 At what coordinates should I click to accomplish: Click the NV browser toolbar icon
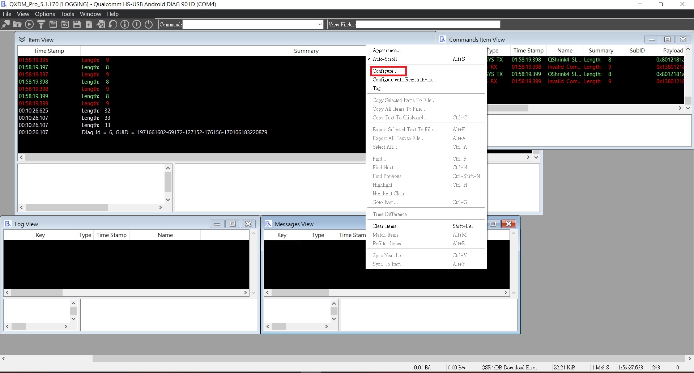coord(65,25)
